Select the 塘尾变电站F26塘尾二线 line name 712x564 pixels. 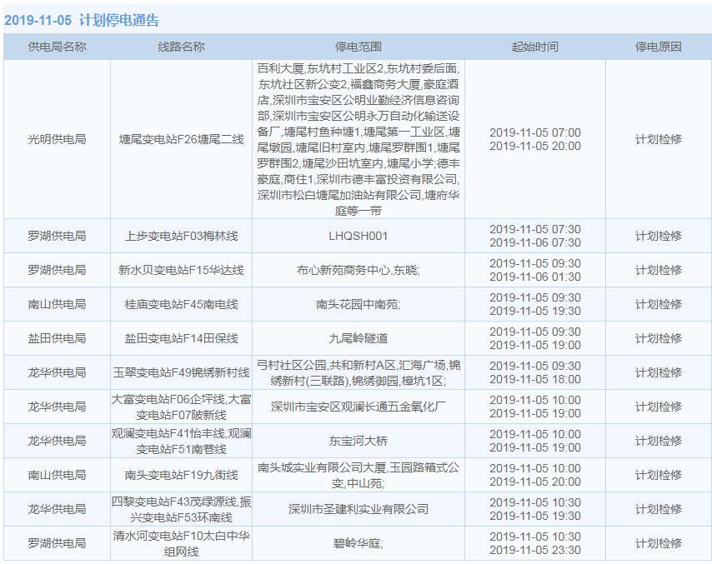[x=181, y=139]
